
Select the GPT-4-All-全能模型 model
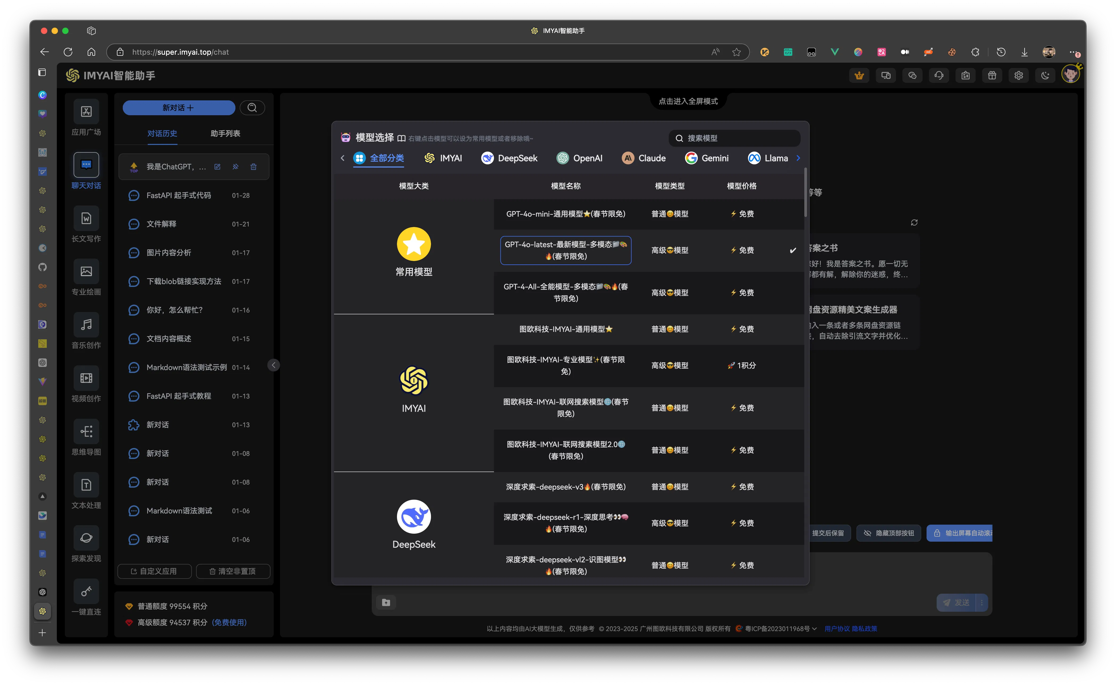pyautogui.click(x=566, y=293)
